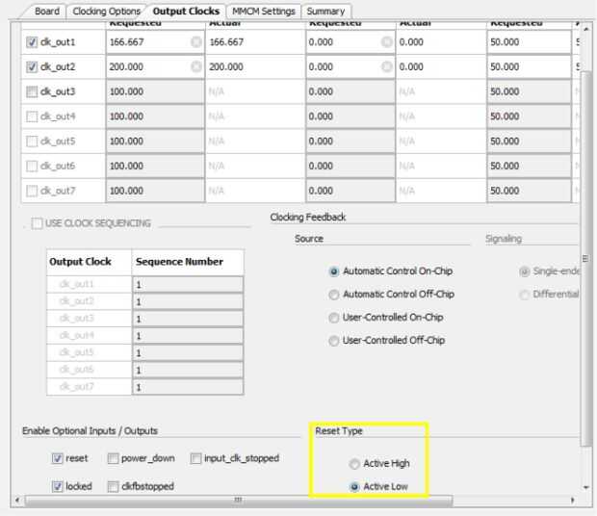Click the horizontal scrollbar thumb
597x516 pixels.
coord(239,500)
